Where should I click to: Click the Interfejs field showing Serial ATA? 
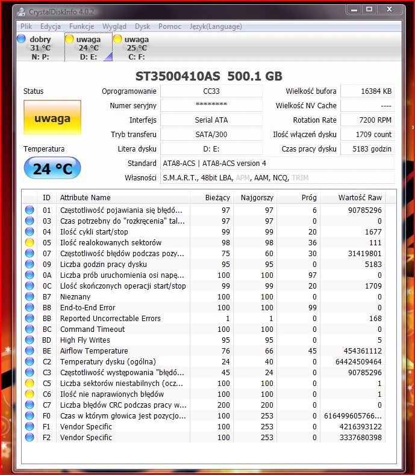tap(211, 120)
